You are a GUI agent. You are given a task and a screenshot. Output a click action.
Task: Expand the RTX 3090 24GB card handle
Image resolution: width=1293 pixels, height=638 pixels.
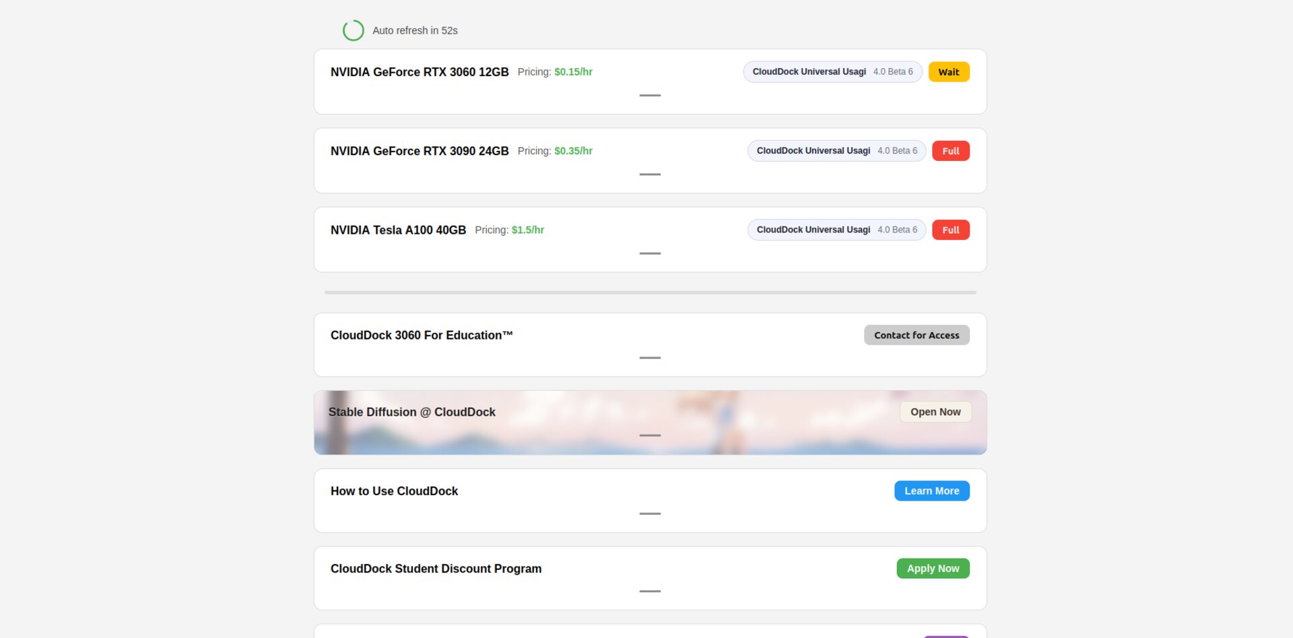pos(650,174)
